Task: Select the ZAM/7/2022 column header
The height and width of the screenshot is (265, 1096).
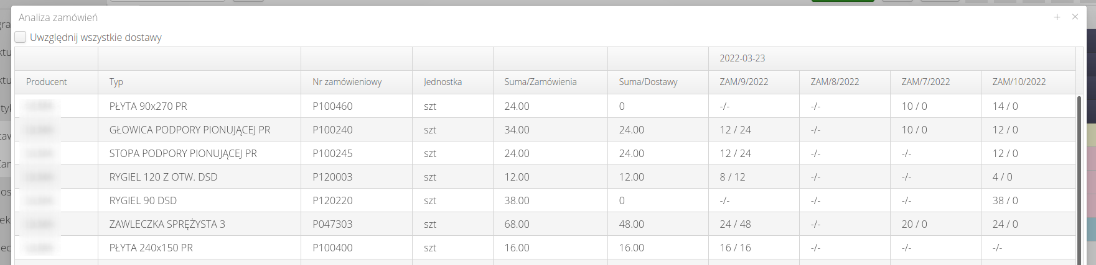Action: 925,82
